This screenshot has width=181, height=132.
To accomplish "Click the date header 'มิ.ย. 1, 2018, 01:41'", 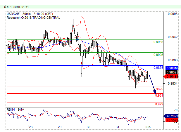I will (x=16, y=7).
